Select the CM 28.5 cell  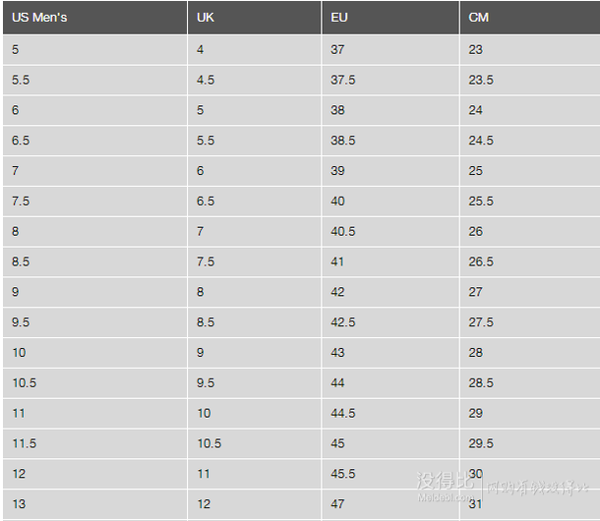[x=530, y=383]
